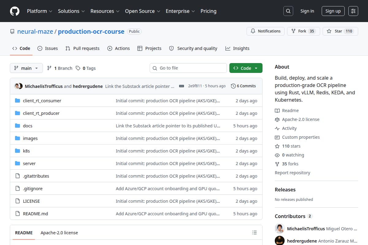
Task: Click the file icon beside LICENSE
Action: click(17, 201)
